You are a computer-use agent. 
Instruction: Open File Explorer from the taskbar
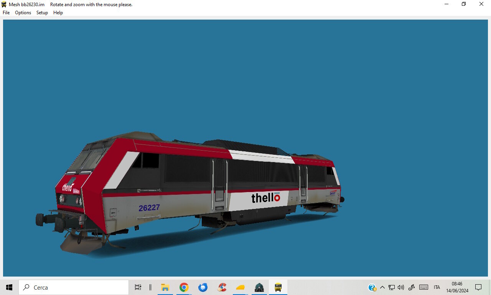(x=165, y=287)
